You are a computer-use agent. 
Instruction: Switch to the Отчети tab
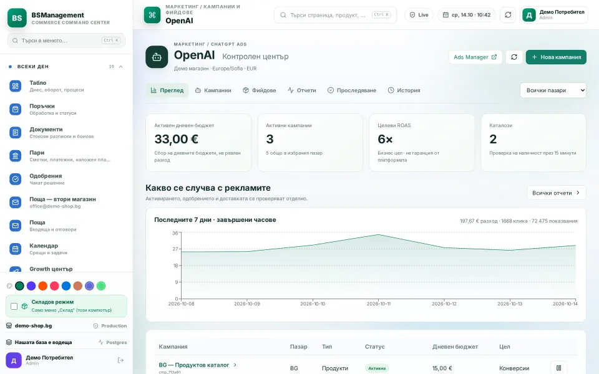[302, 90]
